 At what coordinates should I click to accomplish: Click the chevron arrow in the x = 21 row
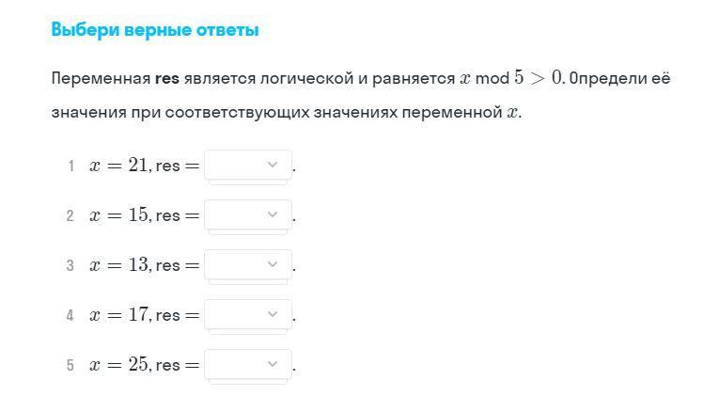pyautogui.click(x=273, y=166)
